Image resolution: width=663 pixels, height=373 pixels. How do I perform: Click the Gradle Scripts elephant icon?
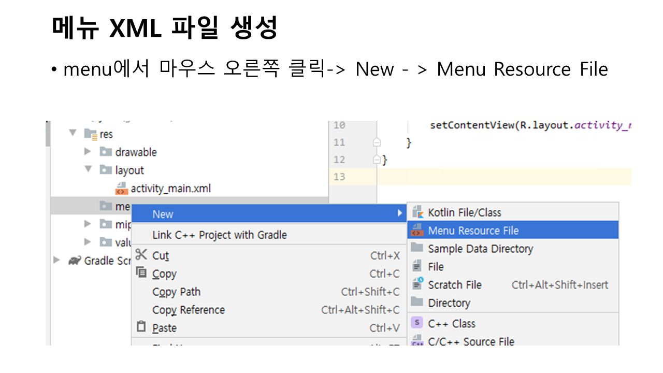75,261
